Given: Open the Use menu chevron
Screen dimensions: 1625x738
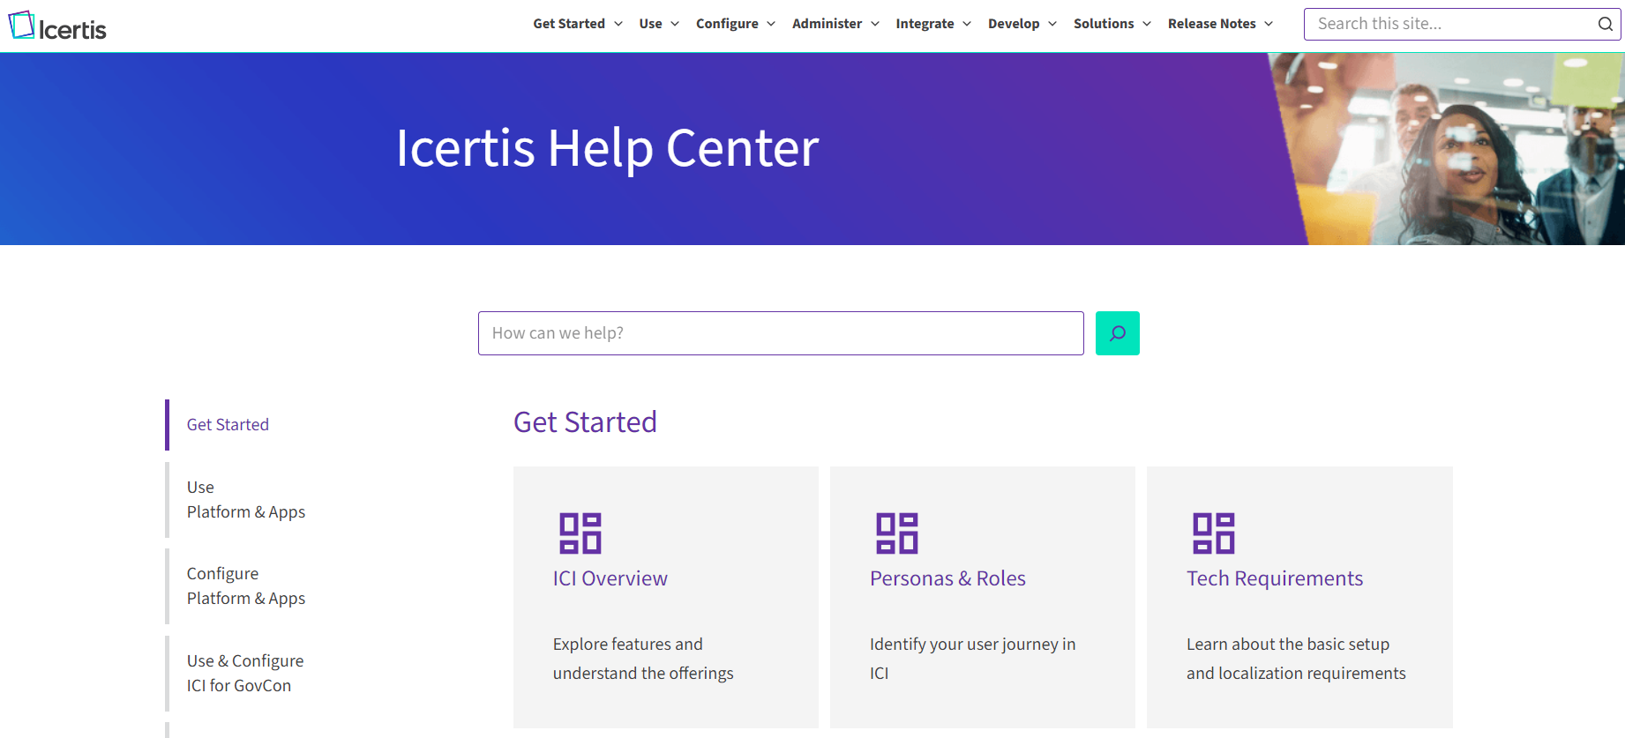Looking at the screenshot, I should pos(675,24).
